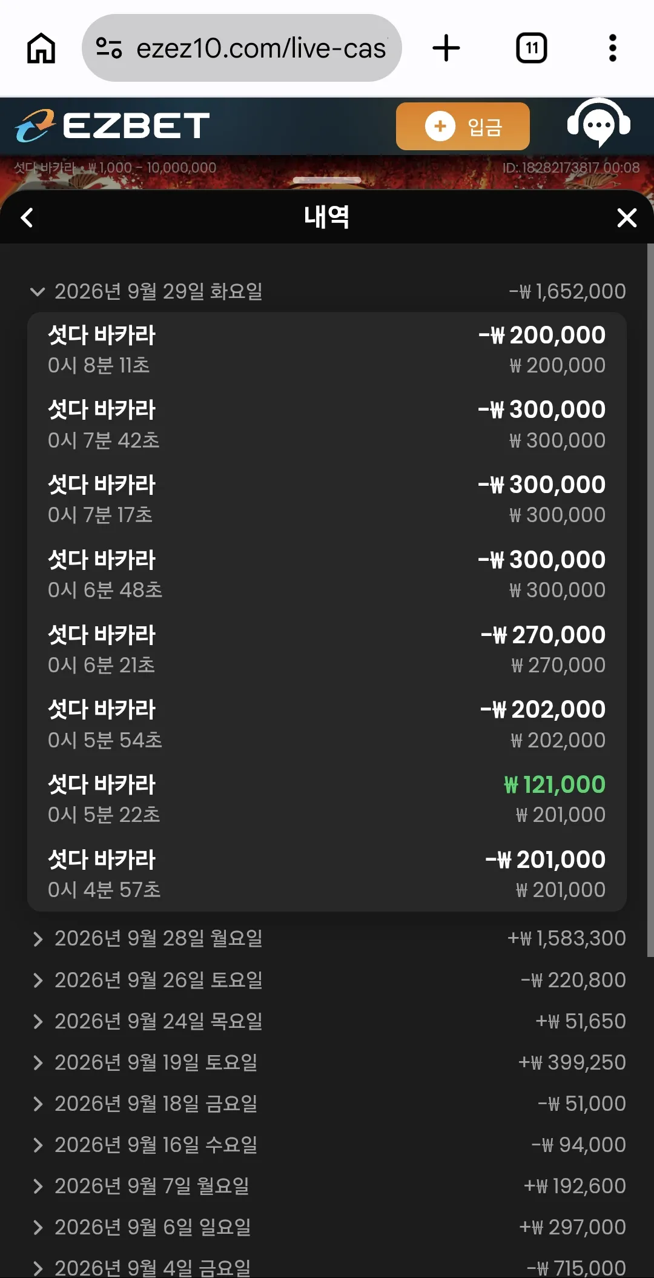Screen dimensions: 654x1278
Task: Open the browser three-dot menu
Action: coord(613,48)
